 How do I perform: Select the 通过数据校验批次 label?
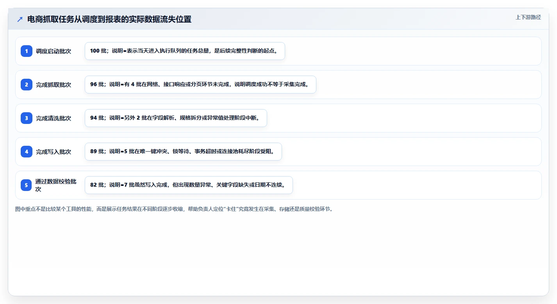(56, 185)
